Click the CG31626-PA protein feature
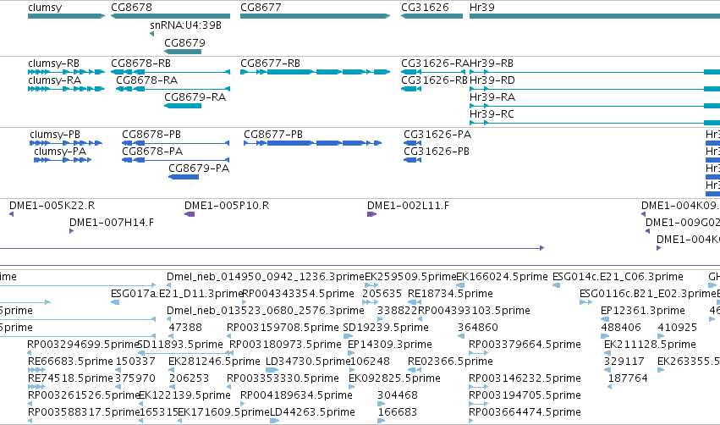This screenshot has height=425, width=720. click(x=412, y=143)
